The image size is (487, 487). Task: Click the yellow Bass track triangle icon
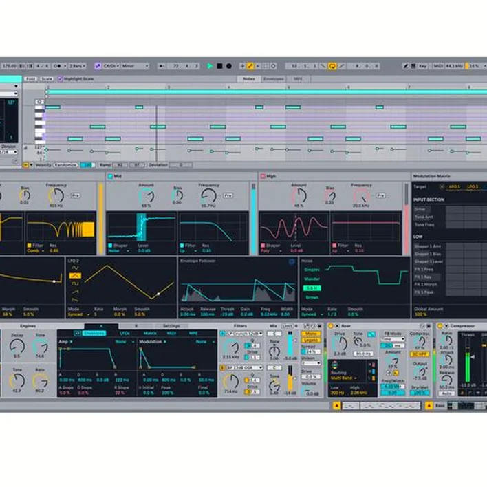coord(429,406)
